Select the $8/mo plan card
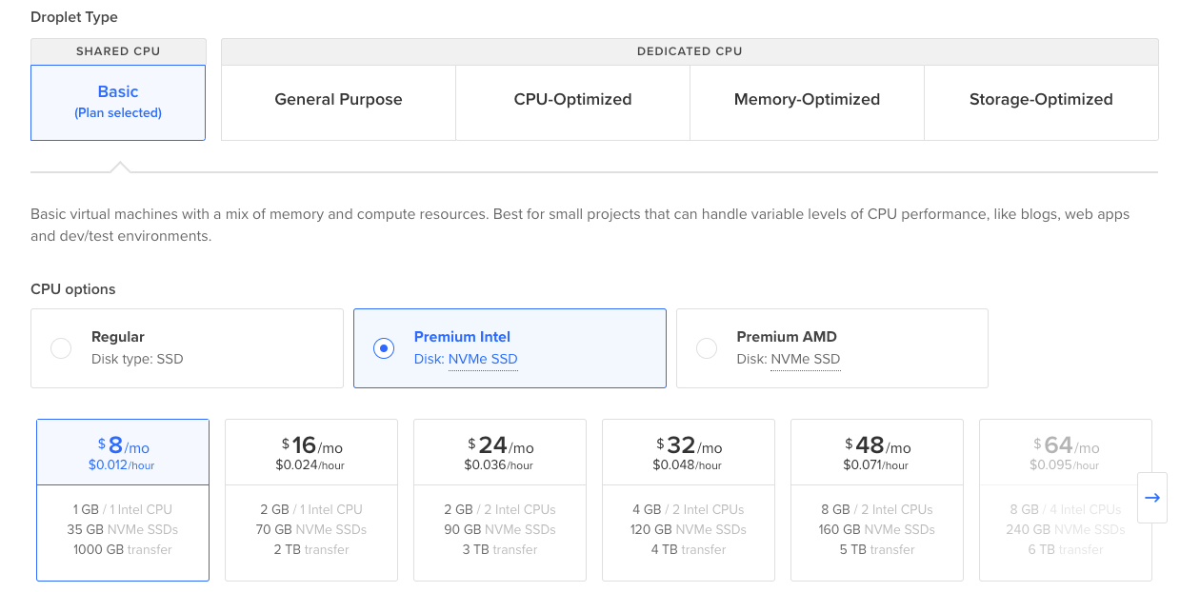The height and width of the screenshot is (592, 1200). 123,500
